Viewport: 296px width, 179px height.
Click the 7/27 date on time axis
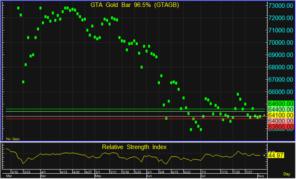249,172
